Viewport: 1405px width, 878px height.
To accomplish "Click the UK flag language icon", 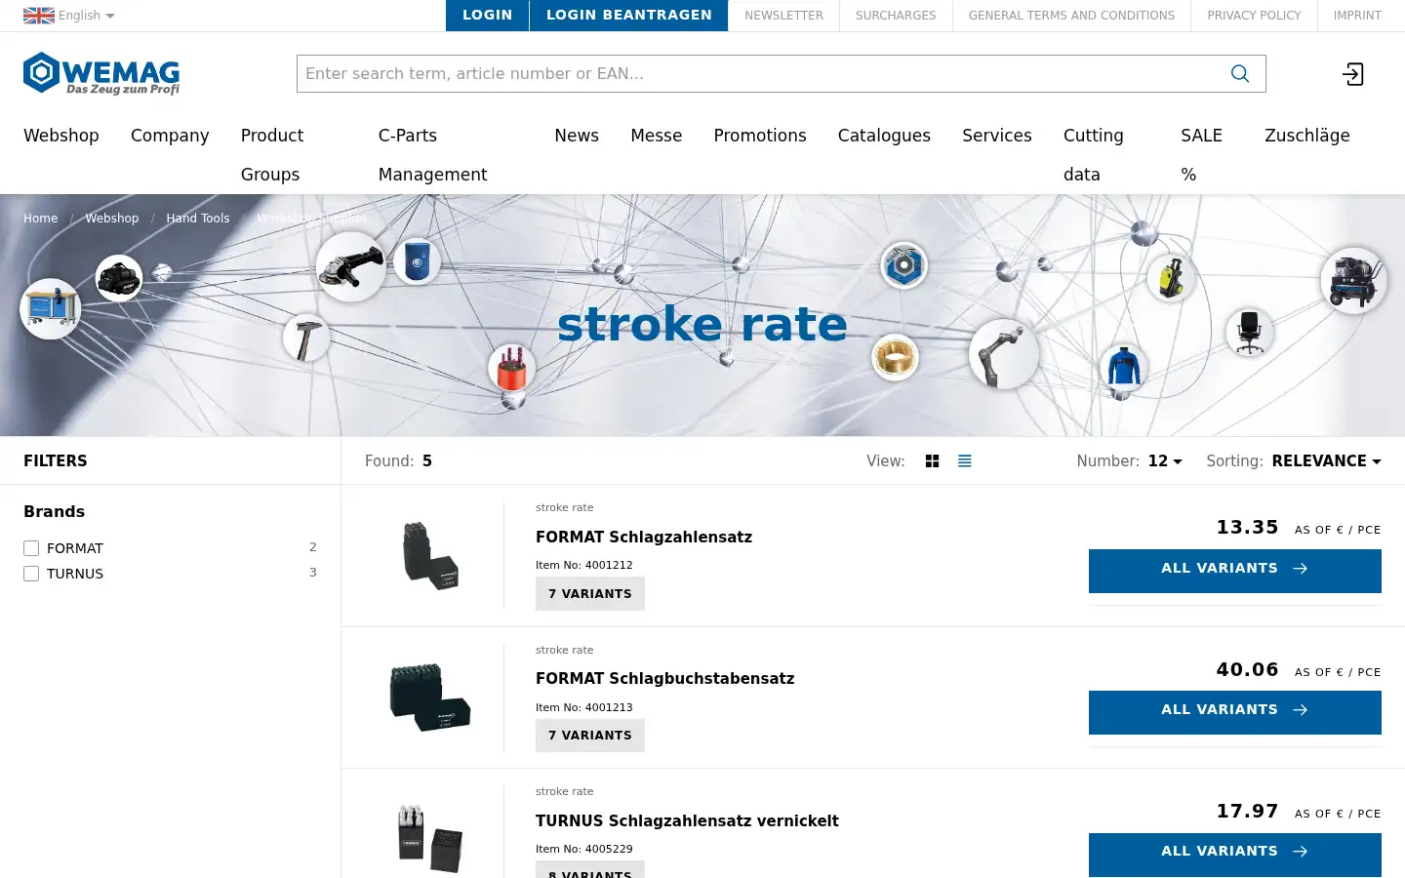I will tap(39, 16).
